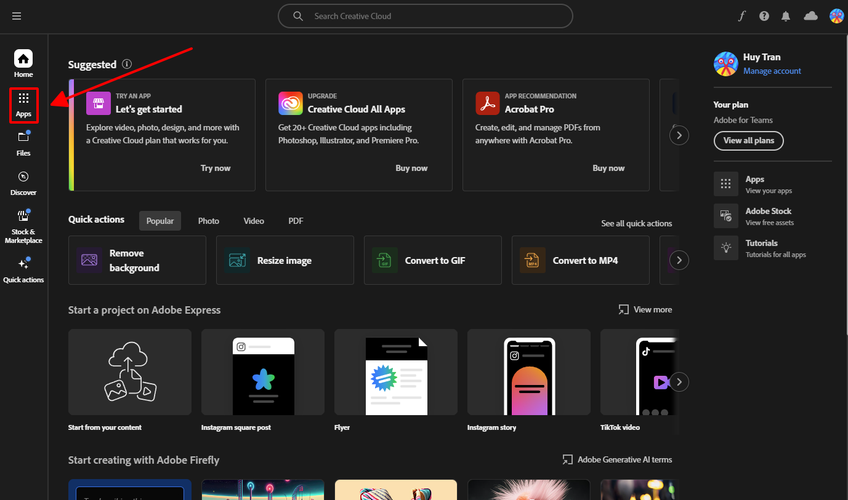Open Quick actions sparkle icon in sidebar
The image size is (848, 500).
point(23,269)
